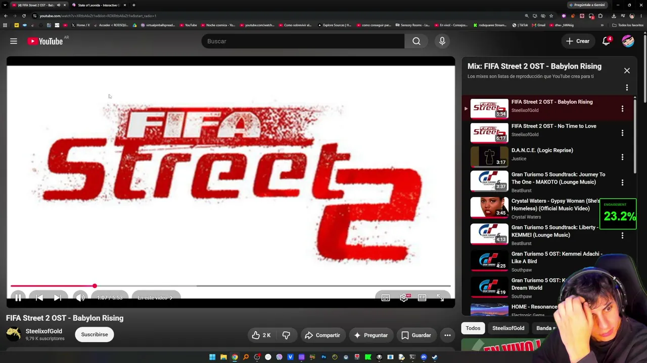Open the TikTok bookmark
This screenshot has height=363, width=647.
pyautogui.click(x=520, y=25)
